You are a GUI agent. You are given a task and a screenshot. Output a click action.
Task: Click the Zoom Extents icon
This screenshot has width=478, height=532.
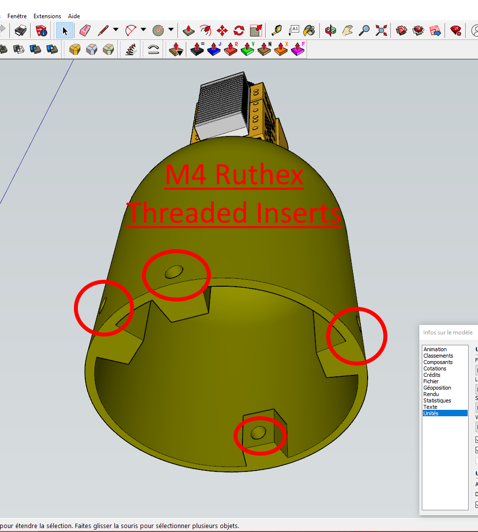pyautogui.click(x=381, y=31)
